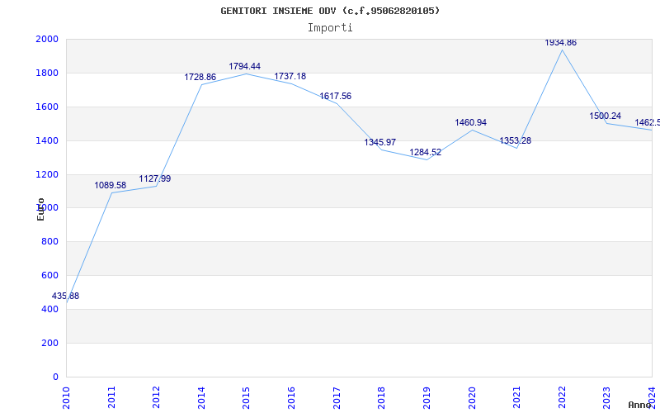660x413 pixels.
Task: Click the 2018 x-axis year label
Action: (382, 398)
